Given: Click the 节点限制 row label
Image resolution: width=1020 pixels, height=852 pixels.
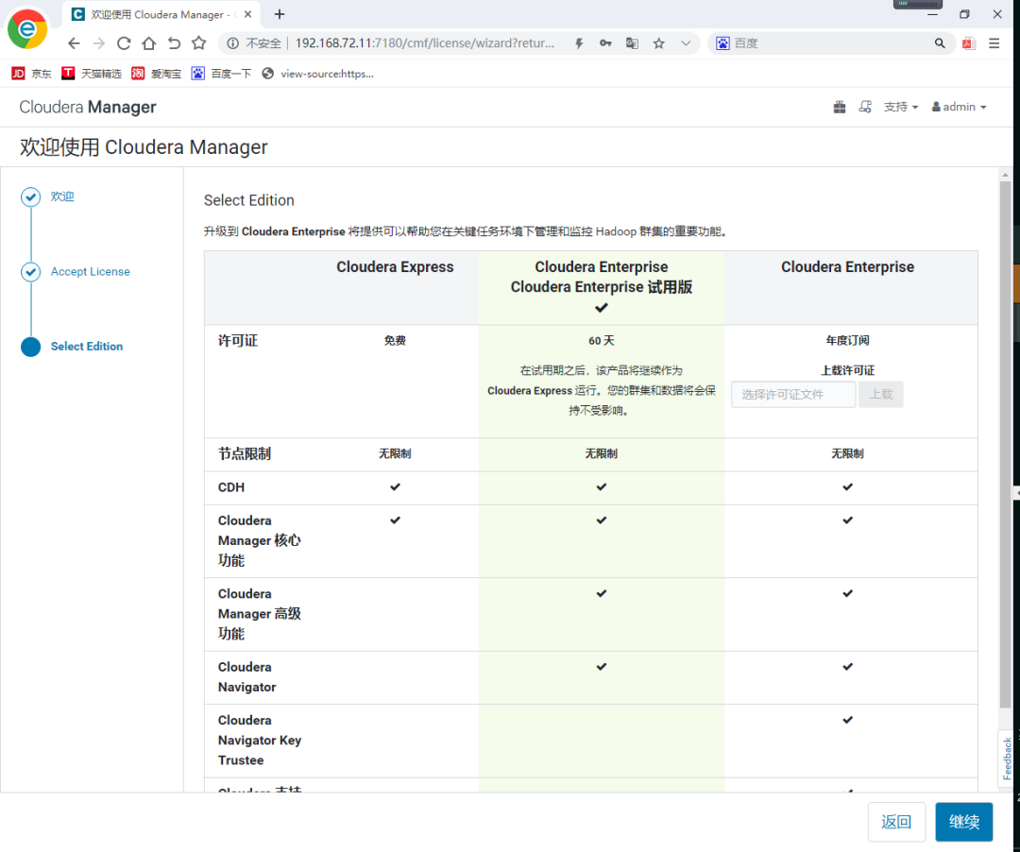Looking at the screenshot, I should coord(245,454).
